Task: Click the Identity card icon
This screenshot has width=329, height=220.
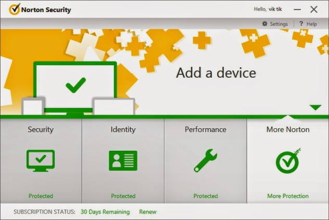Action: tap(123, 161)
